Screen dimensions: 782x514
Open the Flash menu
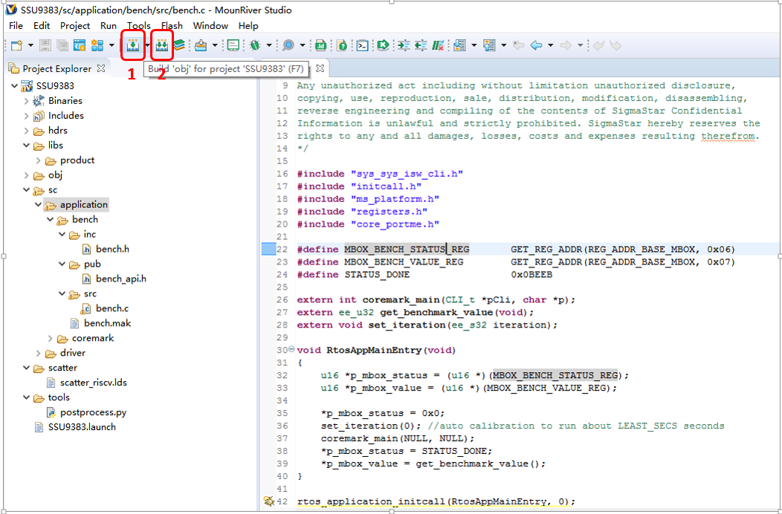pyautogui.click(x=172, y=26)
